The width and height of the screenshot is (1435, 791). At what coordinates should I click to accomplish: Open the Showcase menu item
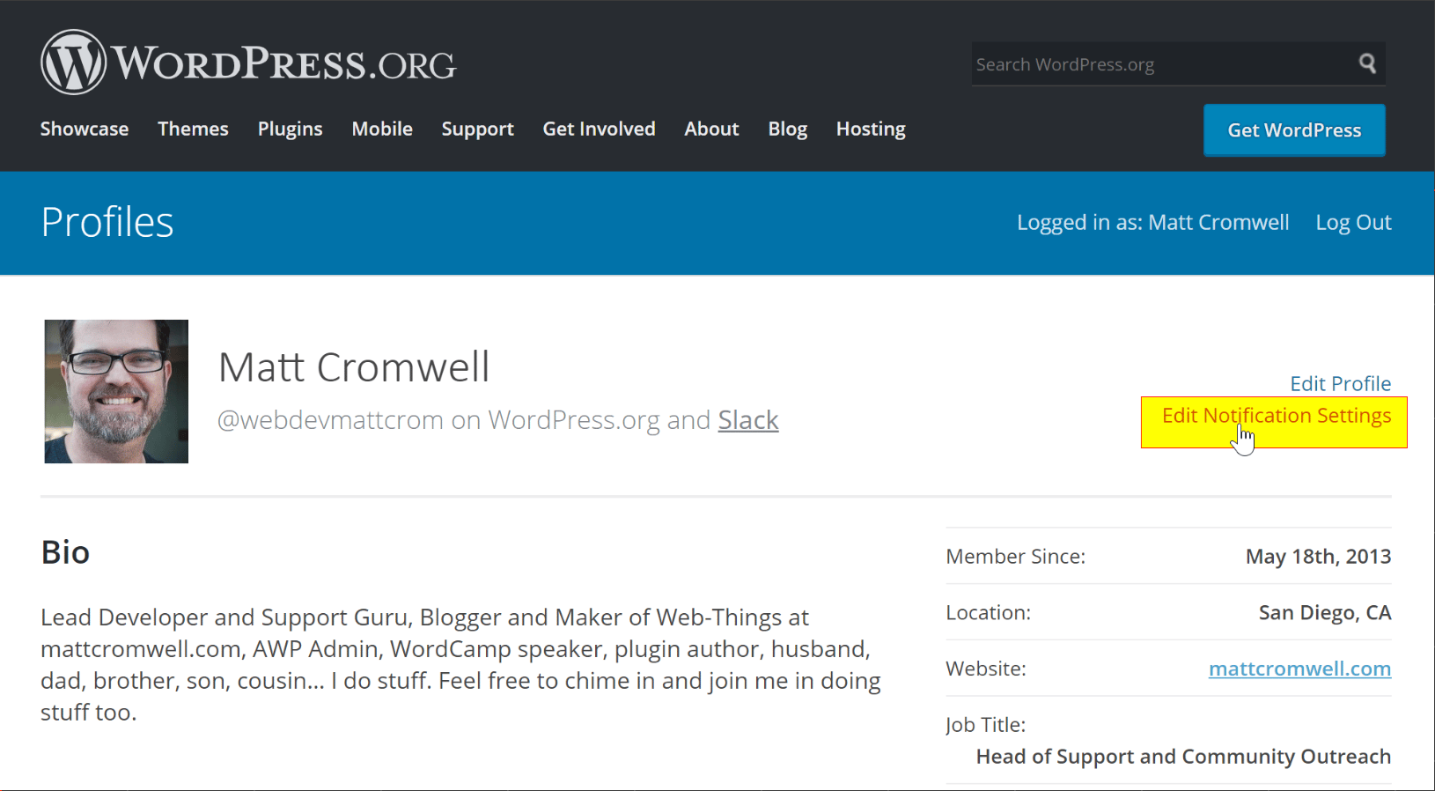(85, 129)
